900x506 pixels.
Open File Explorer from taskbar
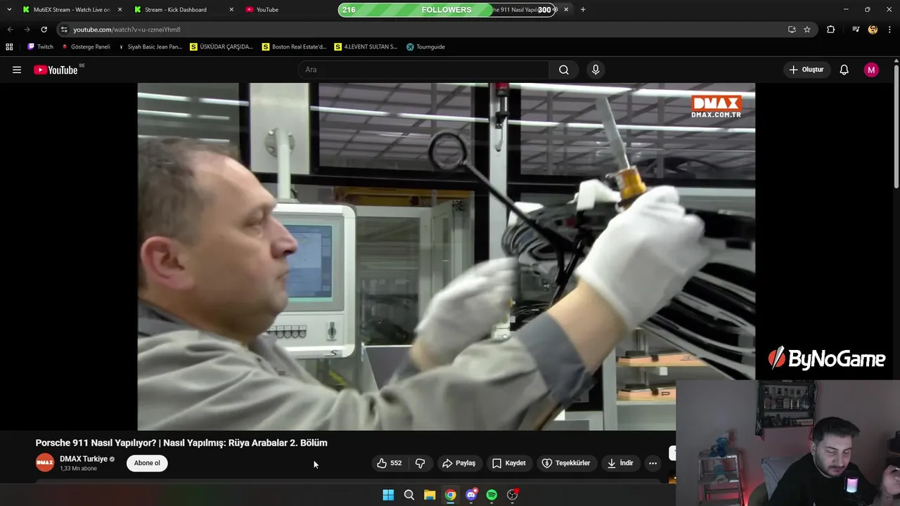pyautogui.click(x=430, y=495)
